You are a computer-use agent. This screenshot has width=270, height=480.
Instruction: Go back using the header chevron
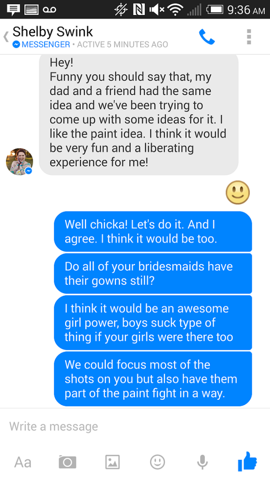pyautogui.click(x=6, y=37)
